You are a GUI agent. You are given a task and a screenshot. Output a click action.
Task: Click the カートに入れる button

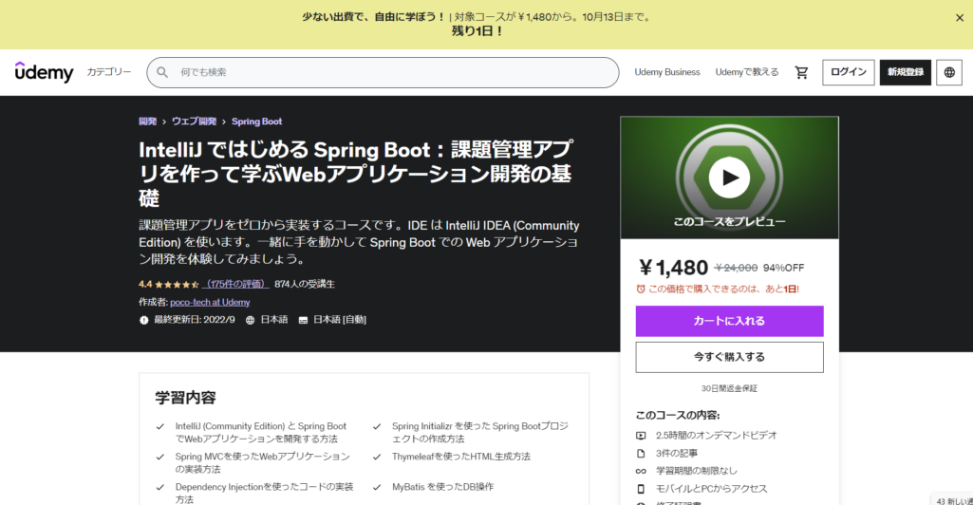tap(729, 321)
